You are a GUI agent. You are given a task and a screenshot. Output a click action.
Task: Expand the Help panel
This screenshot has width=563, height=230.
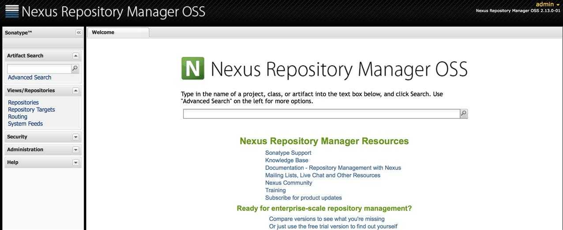[x=75, y=163]
